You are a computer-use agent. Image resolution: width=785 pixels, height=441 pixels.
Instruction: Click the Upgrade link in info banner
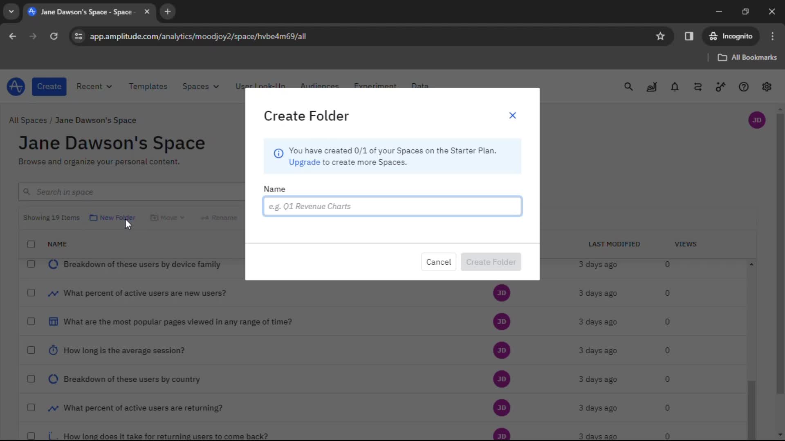pyautogui.click(x=304, y=162)
